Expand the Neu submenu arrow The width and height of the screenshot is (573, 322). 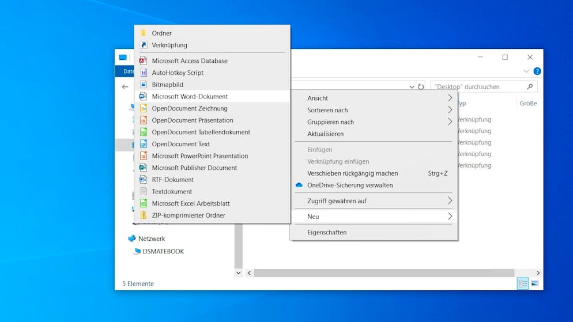point(450,217)
